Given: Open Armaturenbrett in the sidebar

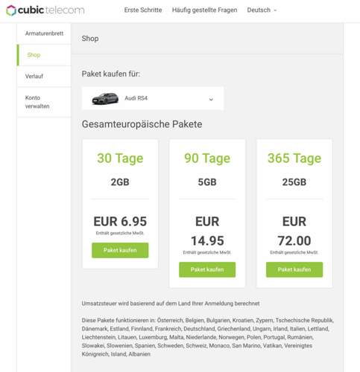Looking at the screenshot, I should click(x=44, y=33).
